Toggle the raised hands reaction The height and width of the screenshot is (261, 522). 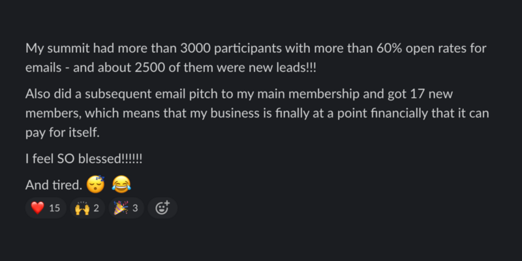[87, 208]
